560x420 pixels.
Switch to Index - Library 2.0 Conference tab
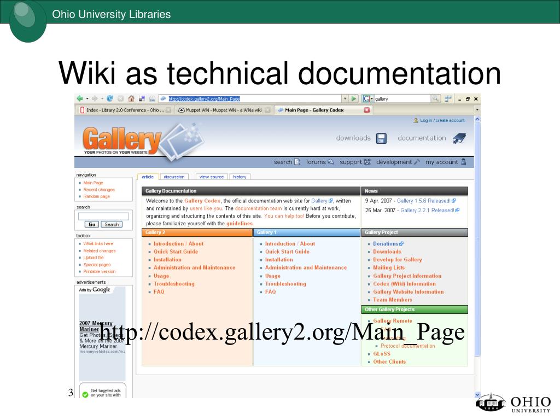click(125, 110)
